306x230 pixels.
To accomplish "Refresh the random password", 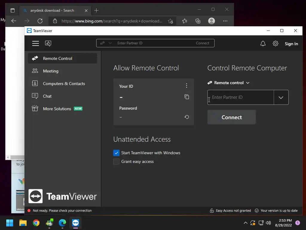I will (186, 117).
